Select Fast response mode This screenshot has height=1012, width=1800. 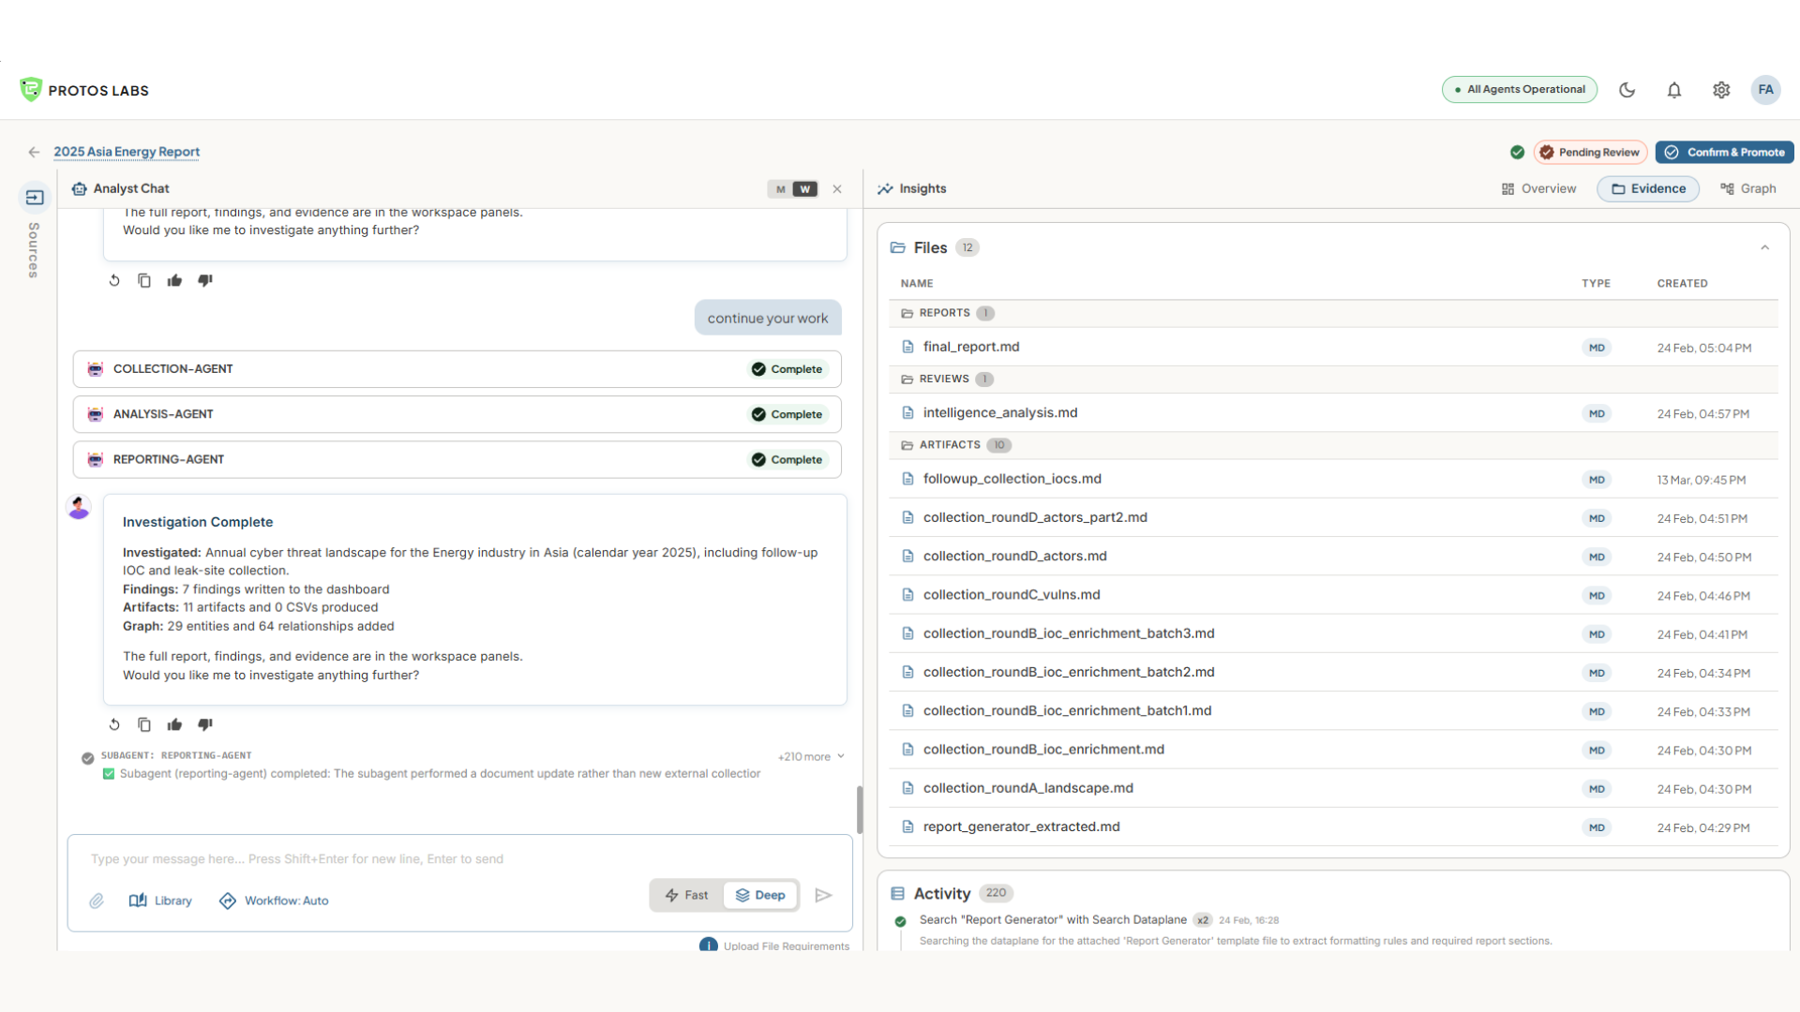687,895
